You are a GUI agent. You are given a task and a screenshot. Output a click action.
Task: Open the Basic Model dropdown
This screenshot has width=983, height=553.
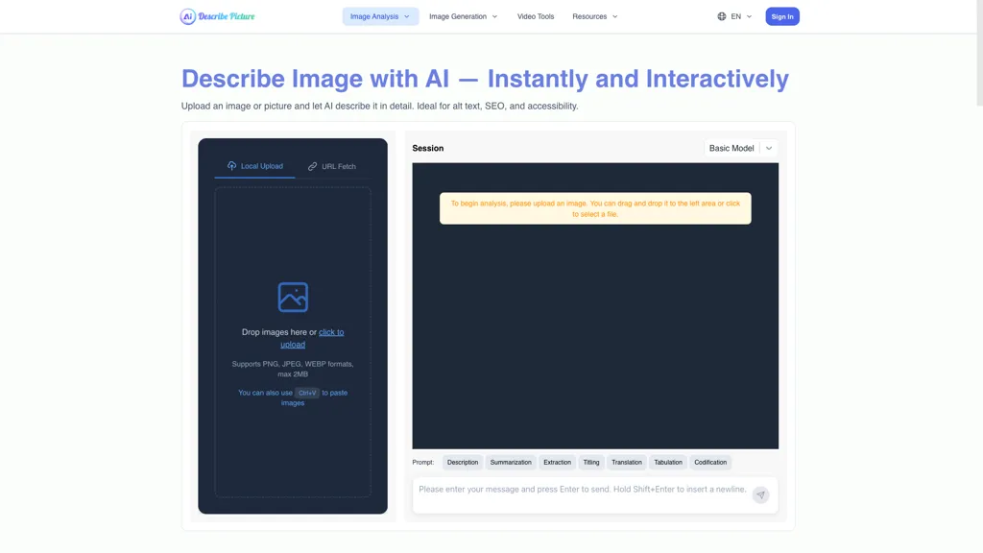[741, 148]
